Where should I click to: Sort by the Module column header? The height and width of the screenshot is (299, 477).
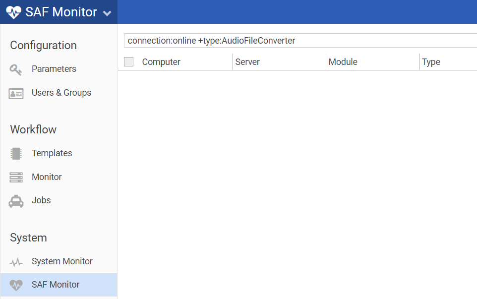coord(343,62)
